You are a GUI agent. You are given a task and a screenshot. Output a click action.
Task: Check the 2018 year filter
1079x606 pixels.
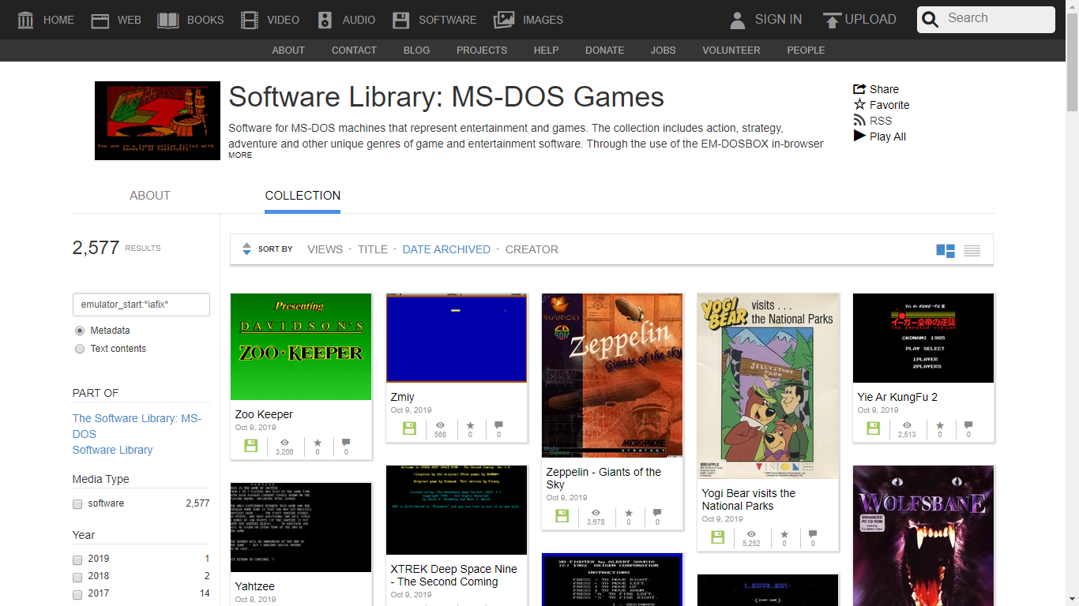click(x=77, y=577)
